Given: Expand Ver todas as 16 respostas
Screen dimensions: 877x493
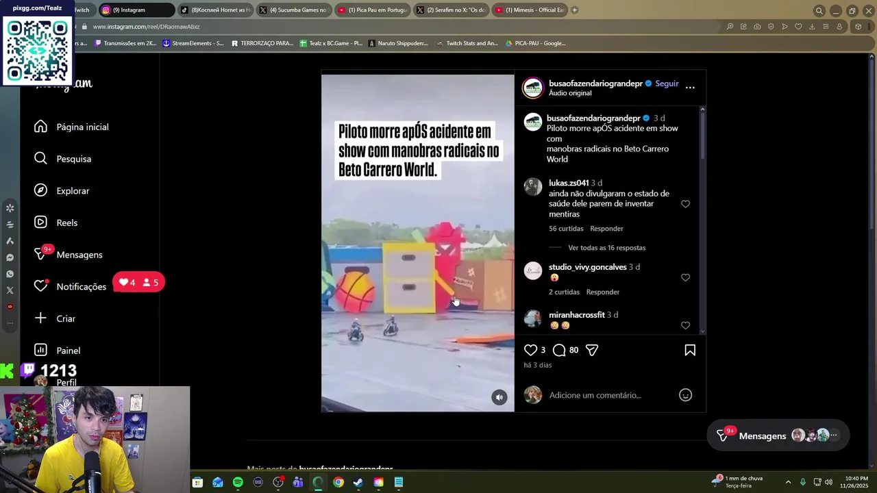Looking at the screenshot, I should coord(606,248).
